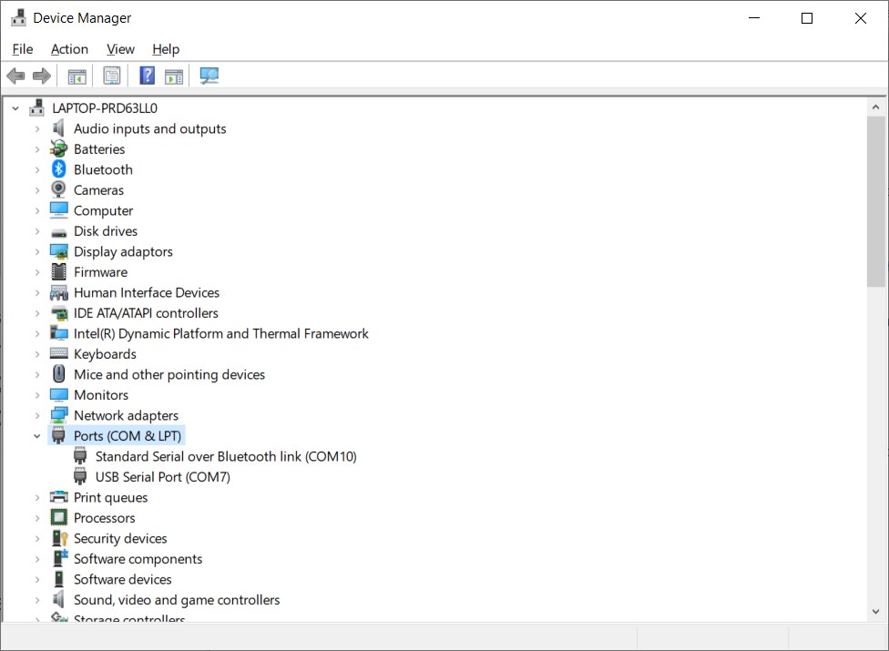Maximize the Device Manager window
The width and height of the screenshot is (889, 651).
click(807, 18)
